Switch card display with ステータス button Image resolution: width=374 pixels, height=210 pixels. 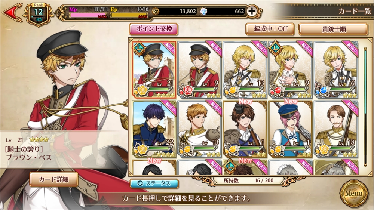tap(154, 183)
